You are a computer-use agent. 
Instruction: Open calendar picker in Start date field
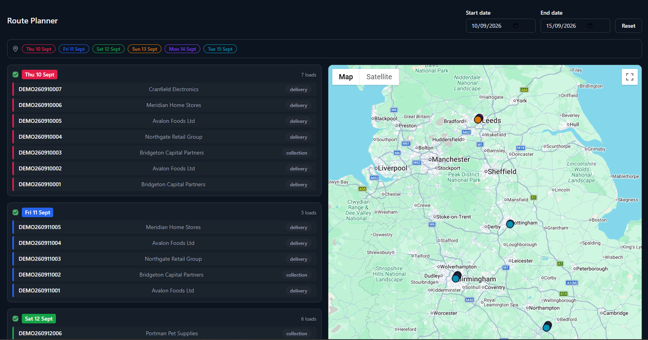click(516, 26)
